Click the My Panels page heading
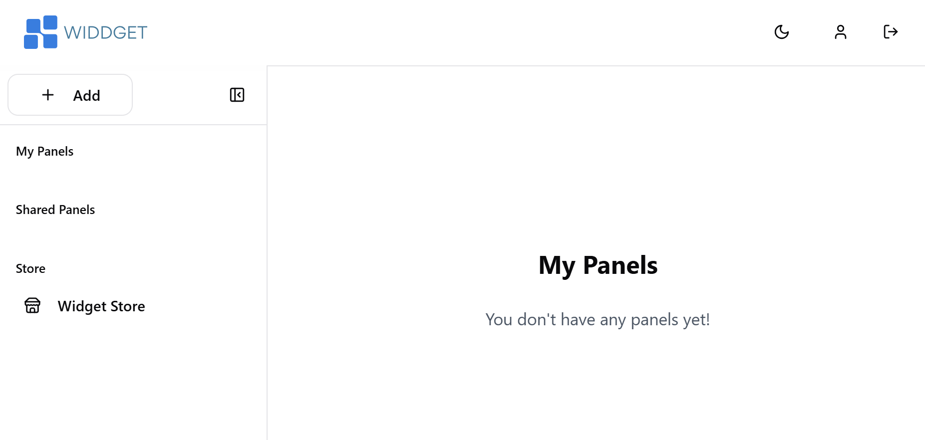This screenshot has width=925, height=440. pyautogui.click(x=598, y=265)
